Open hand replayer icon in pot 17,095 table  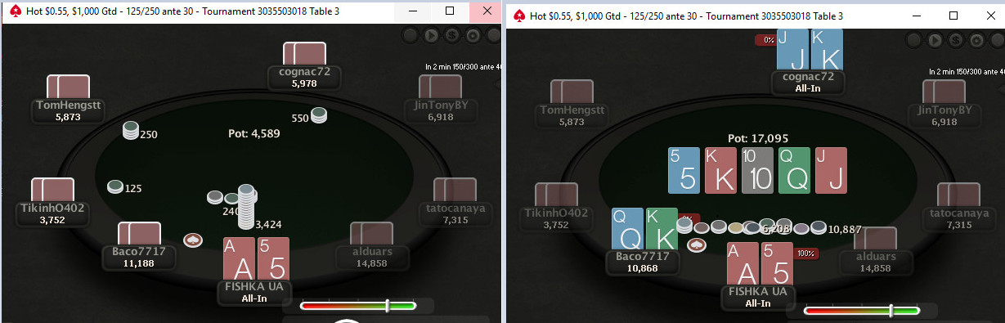[x=936, y=40]
